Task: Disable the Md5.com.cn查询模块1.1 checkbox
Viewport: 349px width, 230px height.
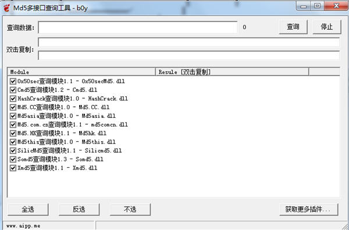Action: (13, 125)
